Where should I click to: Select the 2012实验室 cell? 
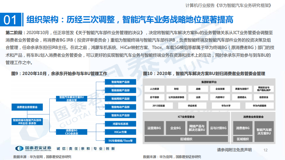(159, 105)
